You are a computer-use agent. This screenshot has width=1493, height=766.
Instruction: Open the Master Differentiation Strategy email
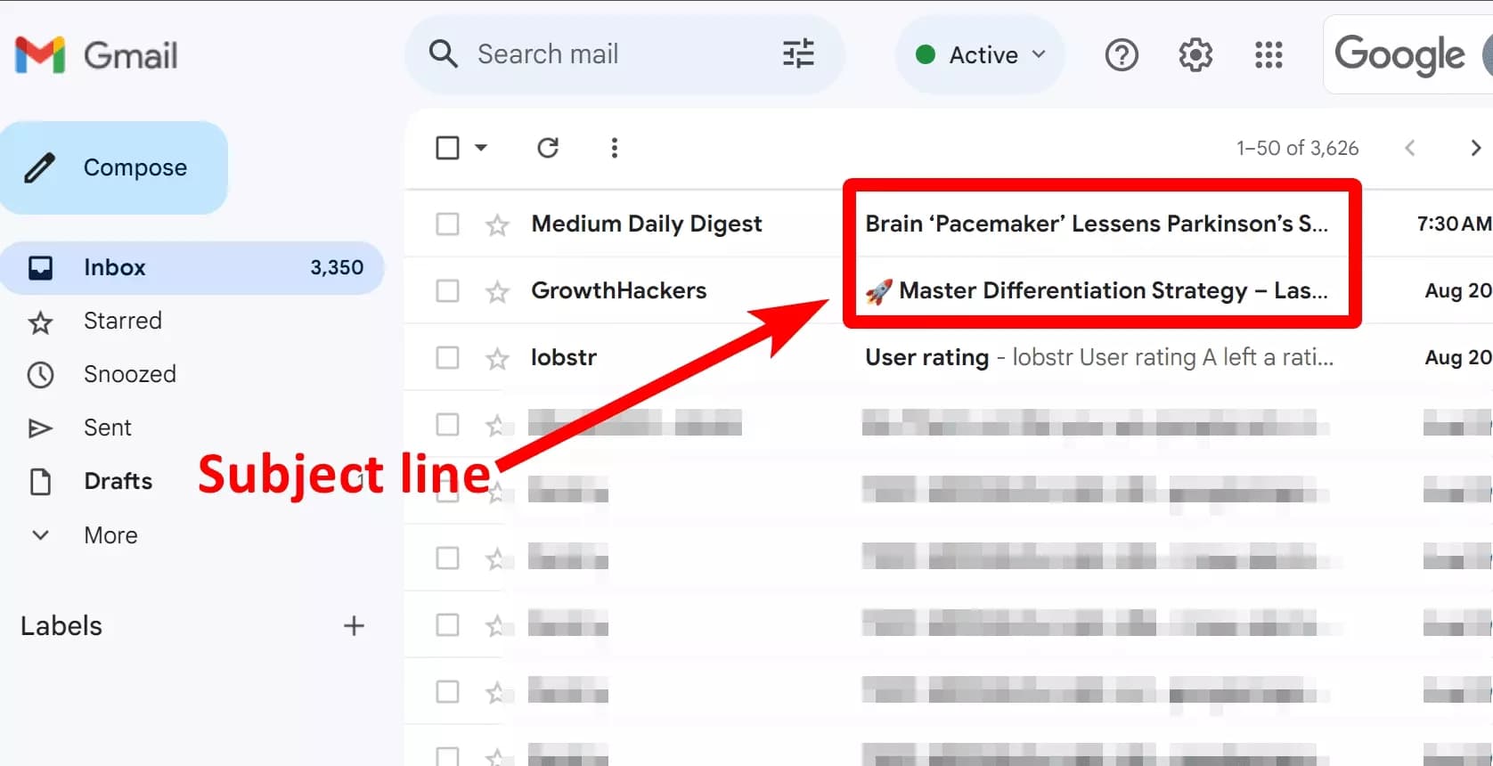tap(1097, 290)
